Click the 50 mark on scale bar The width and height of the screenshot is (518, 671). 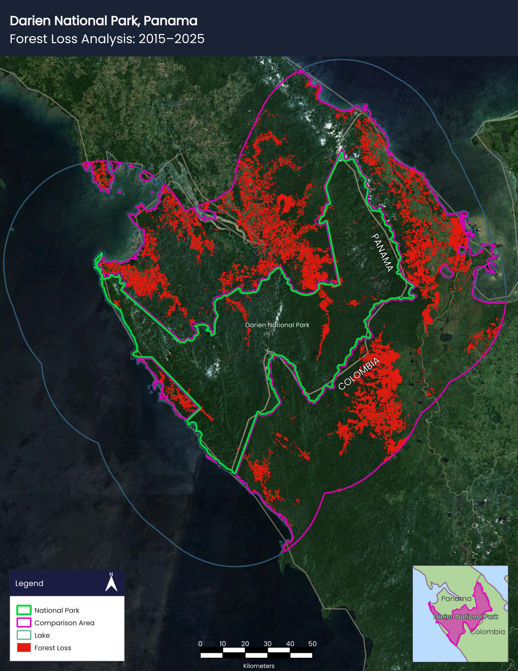coord(312,644)
